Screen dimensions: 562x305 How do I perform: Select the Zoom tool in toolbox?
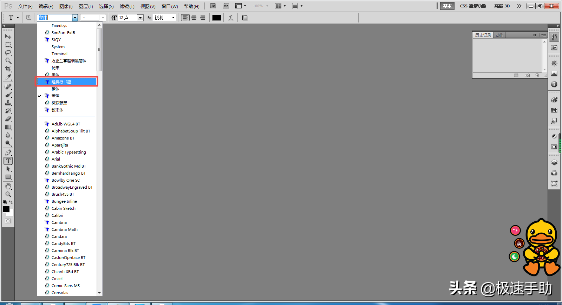(x=8, y=194)
